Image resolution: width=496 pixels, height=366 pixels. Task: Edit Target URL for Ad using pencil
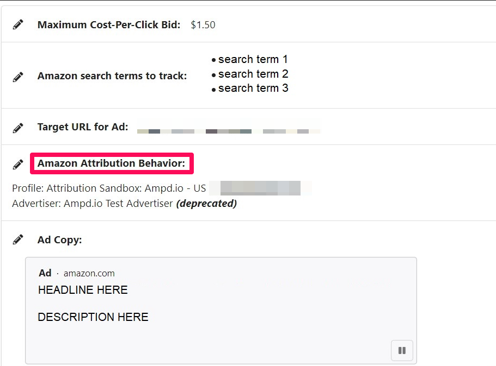18,128
